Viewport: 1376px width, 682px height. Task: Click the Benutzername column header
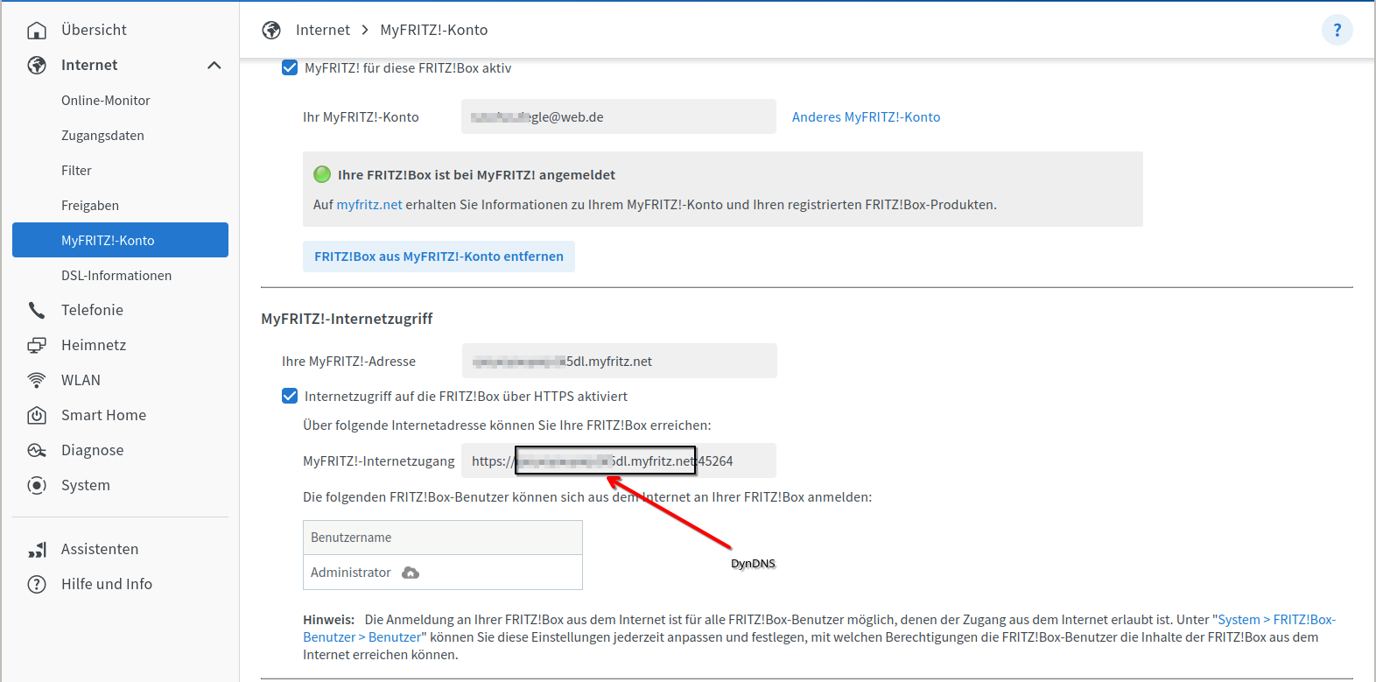pos(443,538)
